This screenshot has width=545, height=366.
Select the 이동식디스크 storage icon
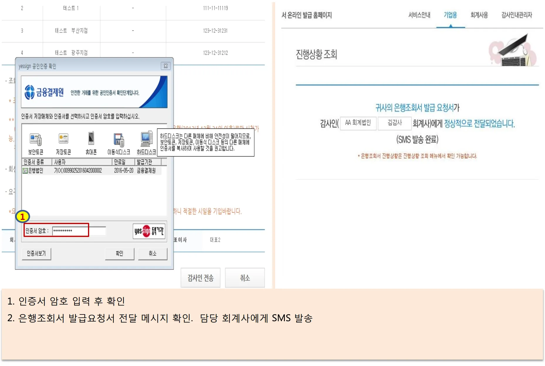coord(119,140)
